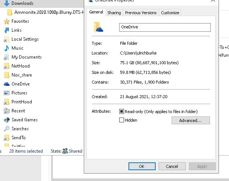229x181 pixels.
Task: Click the '30,371 Files, 1,900 Folders' value
Action: (x=144, y=82)
